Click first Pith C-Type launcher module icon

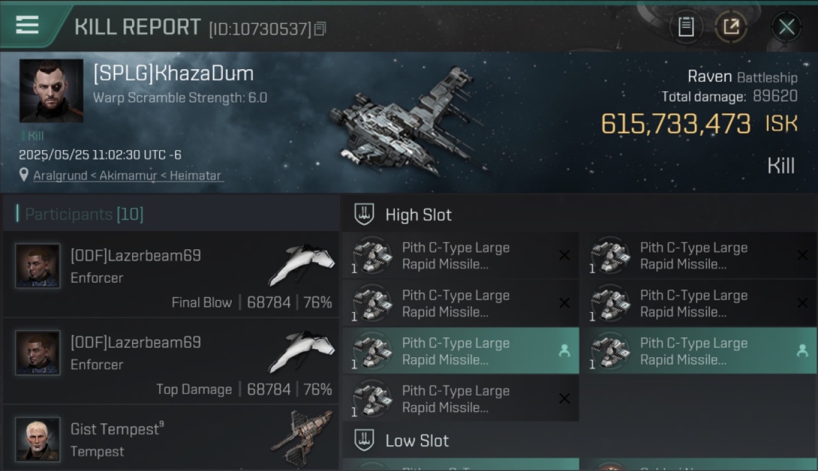point(371,256)
